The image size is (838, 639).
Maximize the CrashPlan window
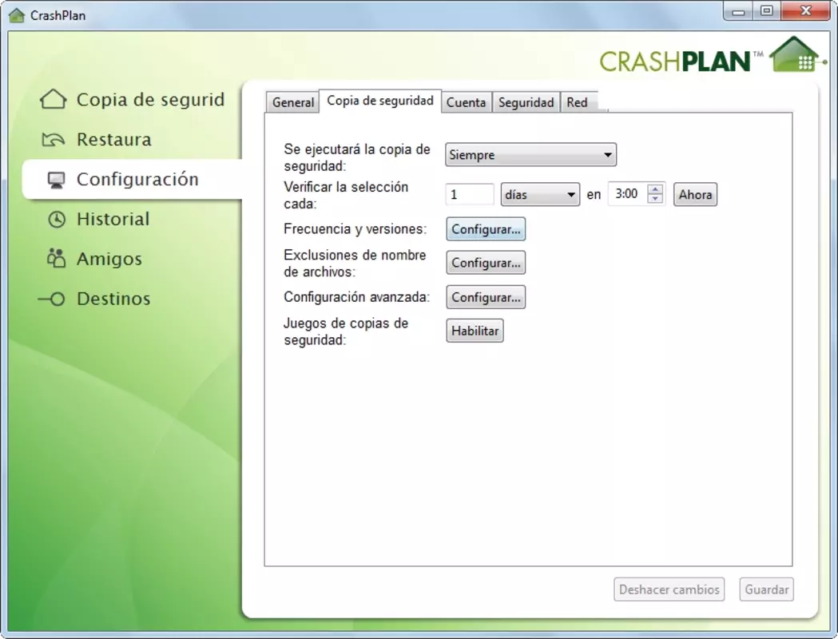click(767, 11)
